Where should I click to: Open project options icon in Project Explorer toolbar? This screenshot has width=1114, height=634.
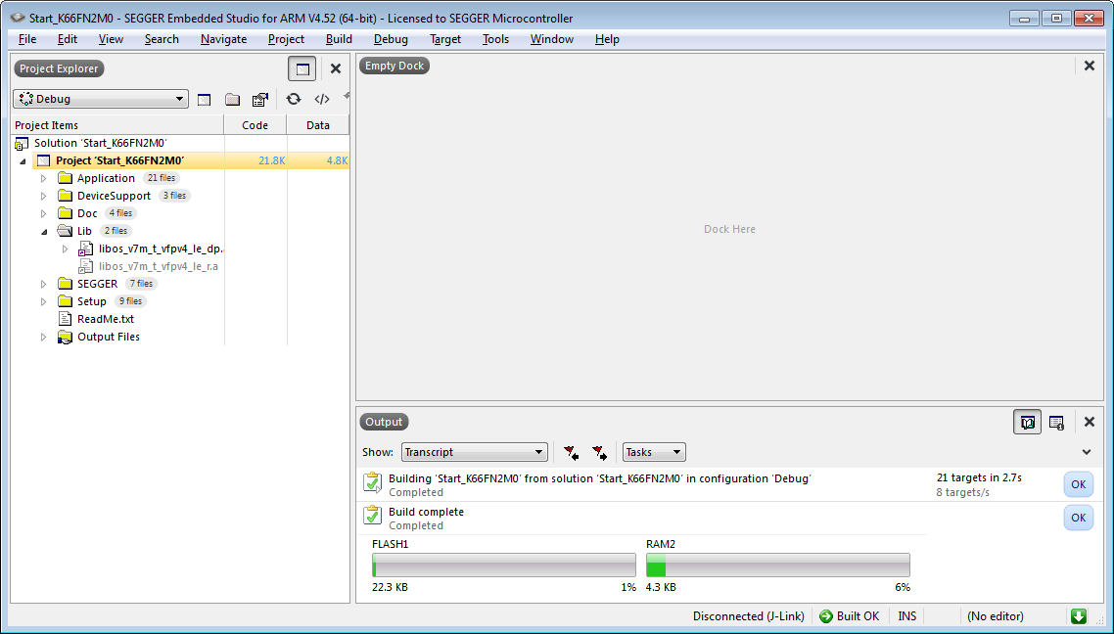pyautogui.click(x=259, y=99)
